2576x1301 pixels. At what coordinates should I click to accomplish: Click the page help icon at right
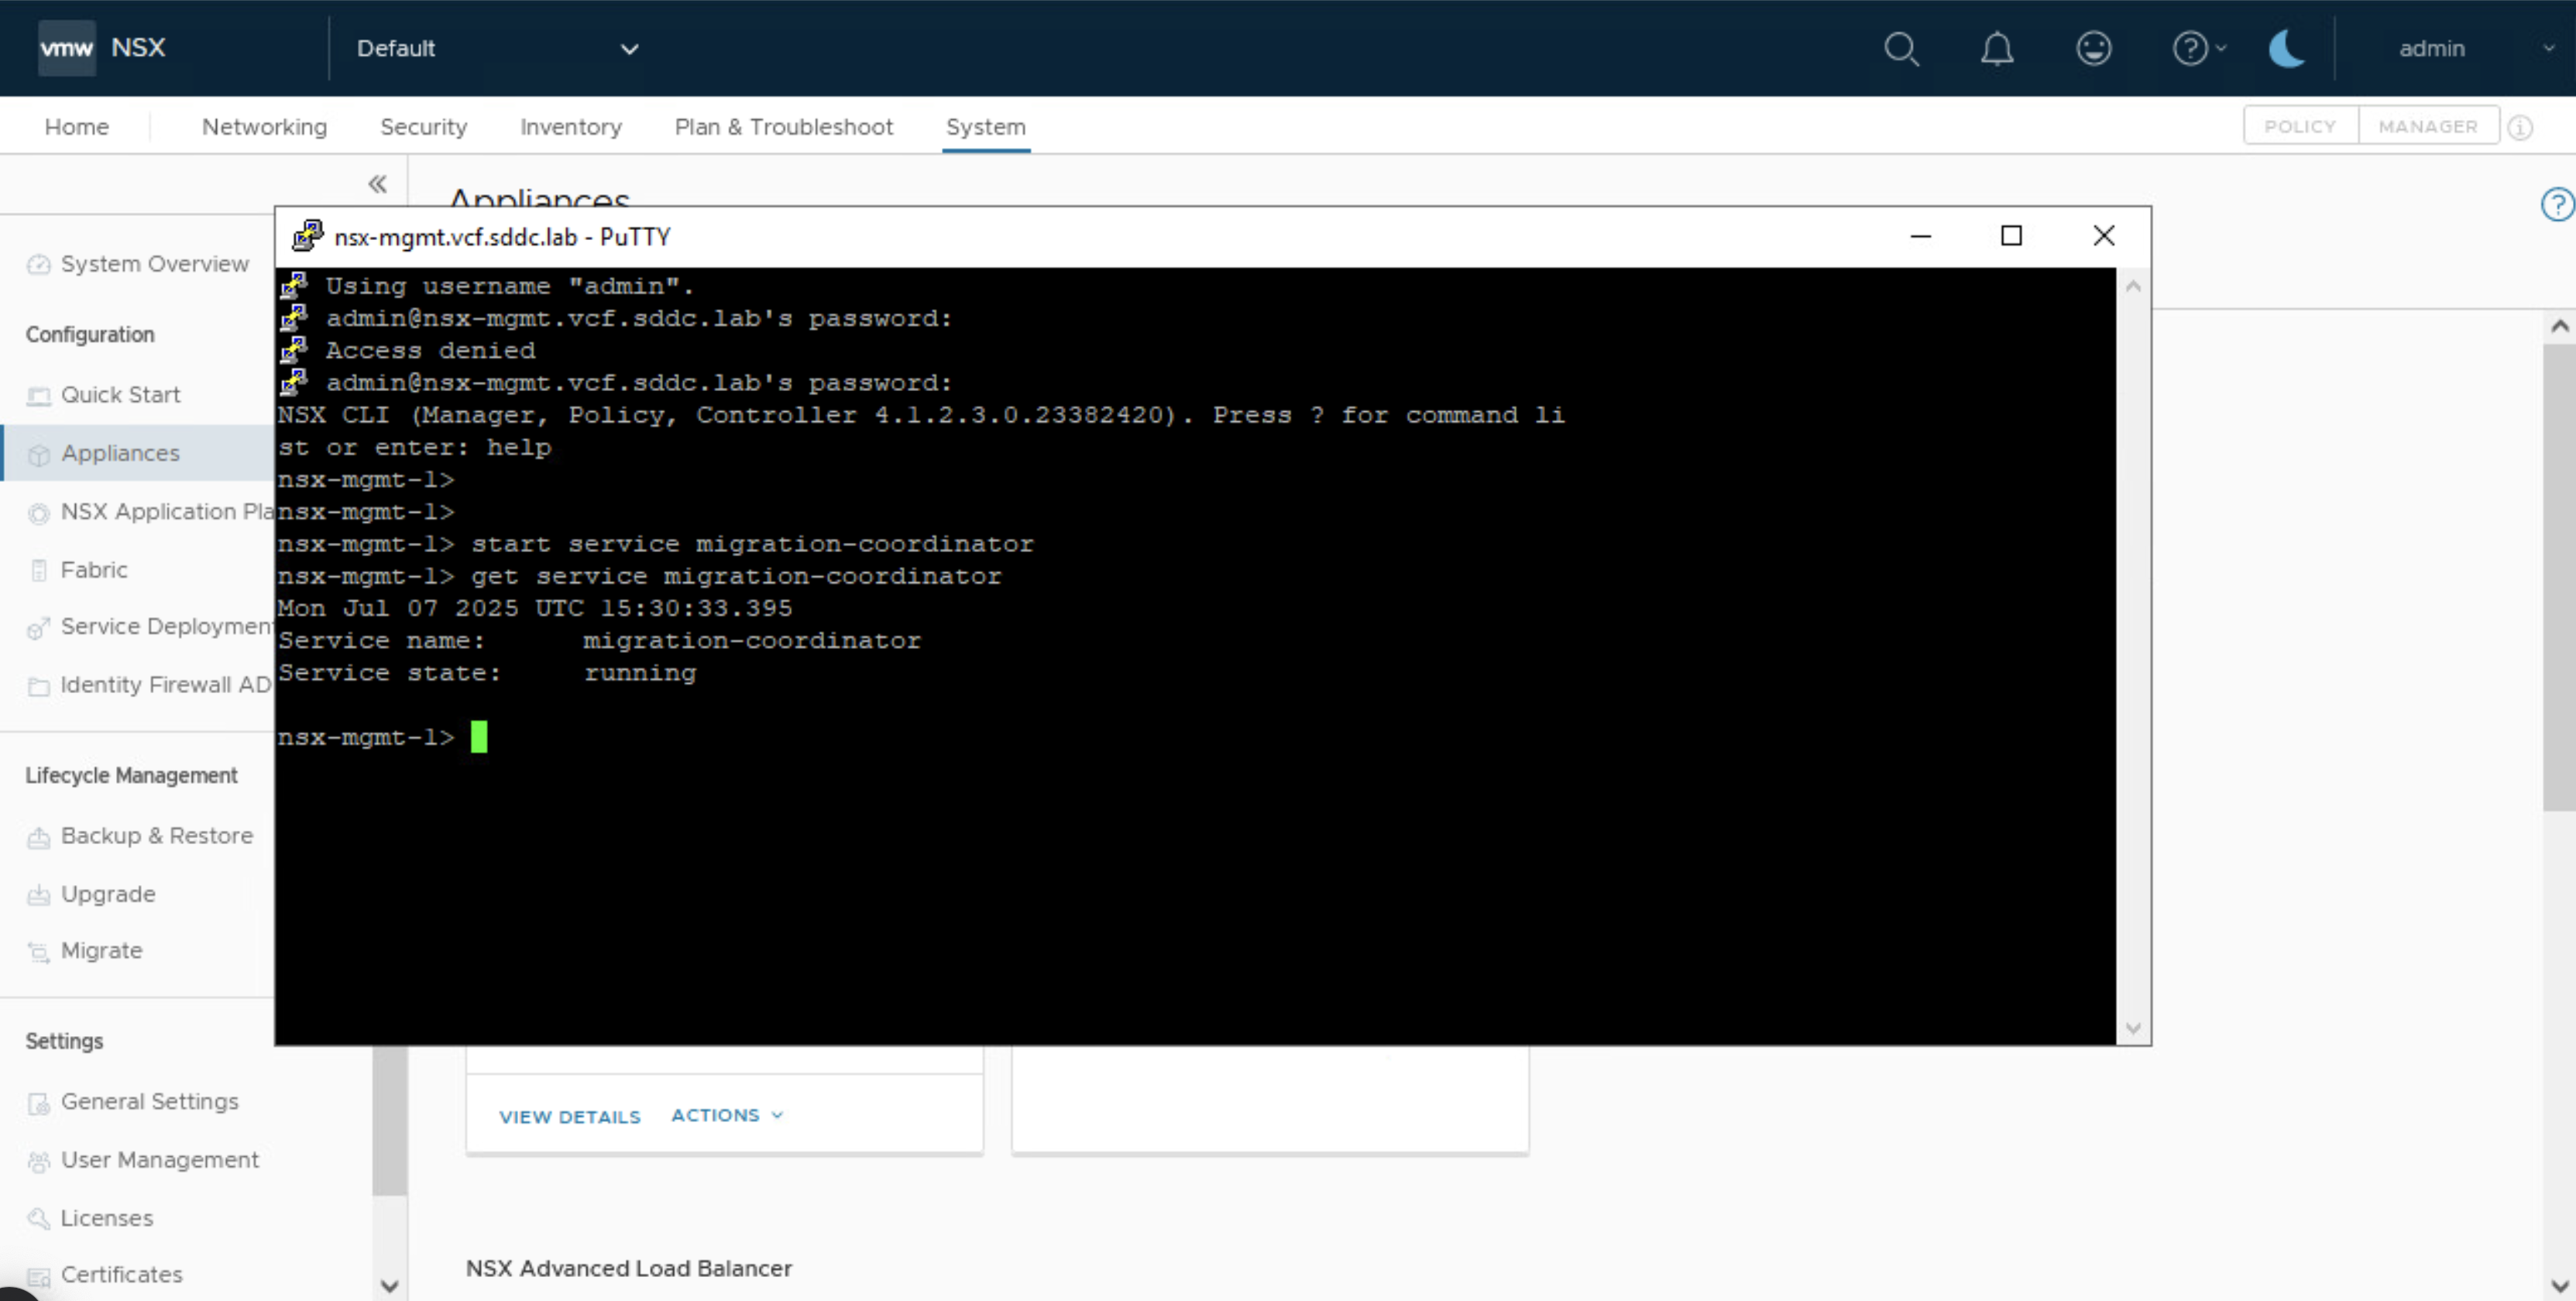click(2556, 204)
